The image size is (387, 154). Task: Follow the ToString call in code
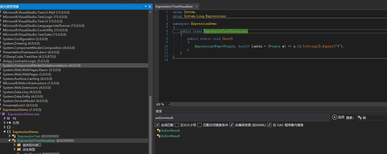(310, 46)
